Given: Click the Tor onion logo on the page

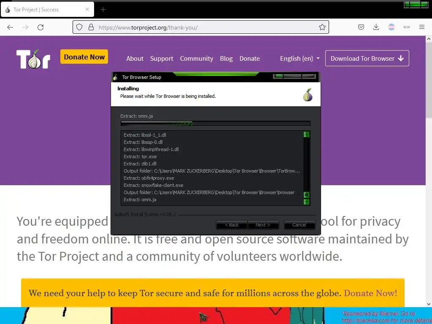Looking at the screenshot, I should click(x=33, y=59).
